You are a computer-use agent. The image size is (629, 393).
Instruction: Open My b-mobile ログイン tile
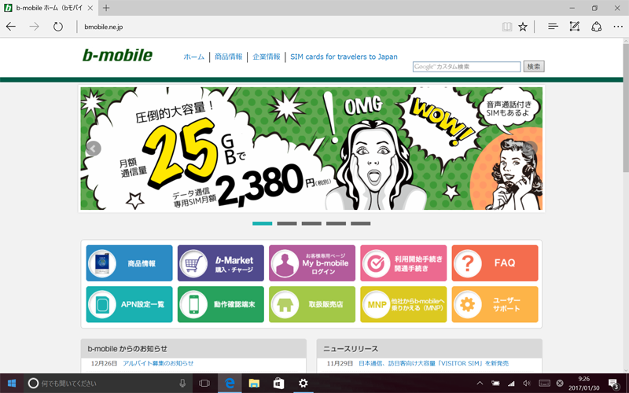pos(312,263)
